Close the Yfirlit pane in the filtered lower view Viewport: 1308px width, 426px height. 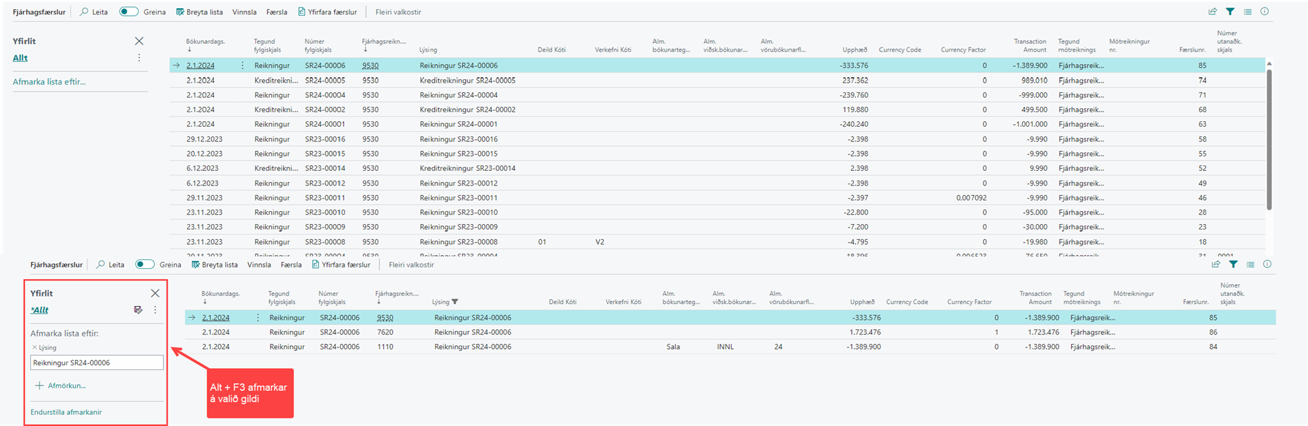click(x=155, y=294)
